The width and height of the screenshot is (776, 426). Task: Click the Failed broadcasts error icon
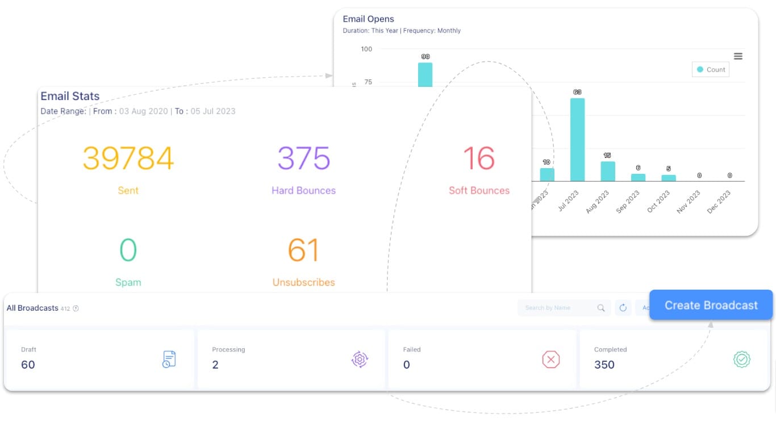pyautogui.click(x=550, y=360)
